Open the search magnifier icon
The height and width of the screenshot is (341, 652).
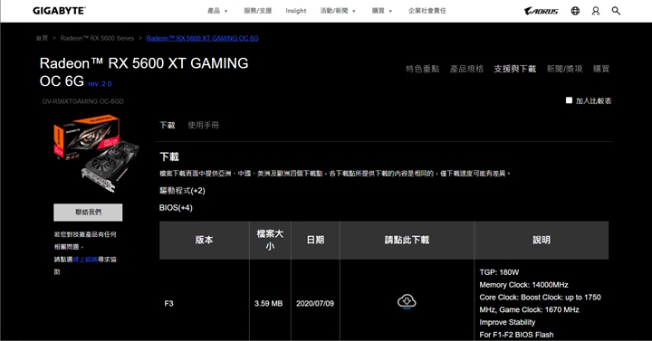616,11
